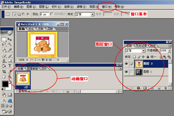Select the Eraser tool
This screenshot has height=116, width=174.
(4, 56)
